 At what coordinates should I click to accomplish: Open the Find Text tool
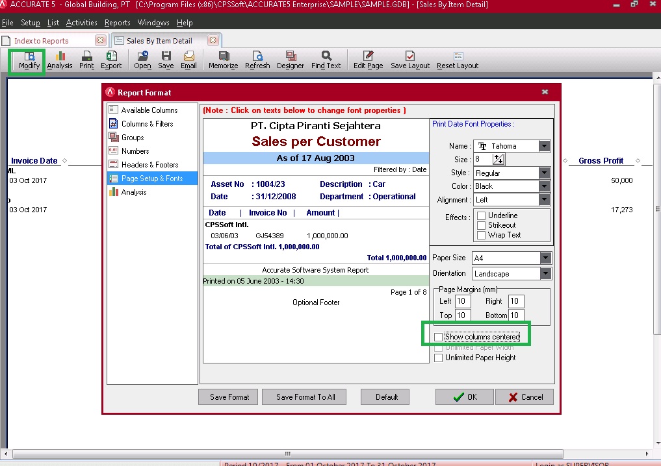click(326, 60)
